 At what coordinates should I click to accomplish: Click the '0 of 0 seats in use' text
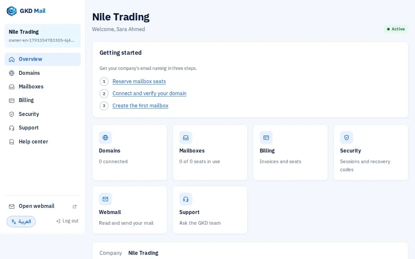point(200,162)
